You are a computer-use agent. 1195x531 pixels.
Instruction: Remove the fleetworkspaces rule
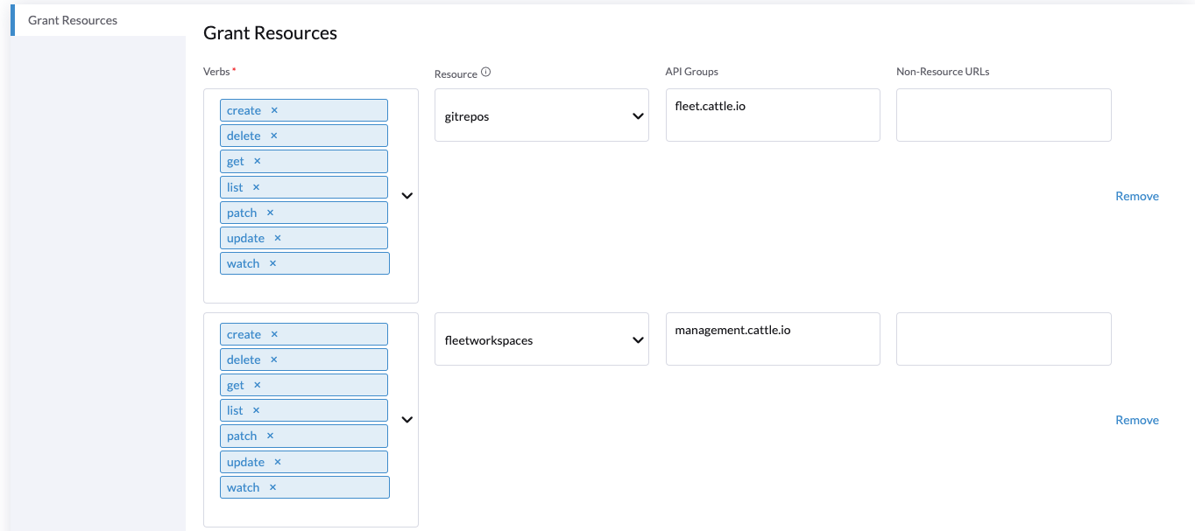(x=1136, y=420)
